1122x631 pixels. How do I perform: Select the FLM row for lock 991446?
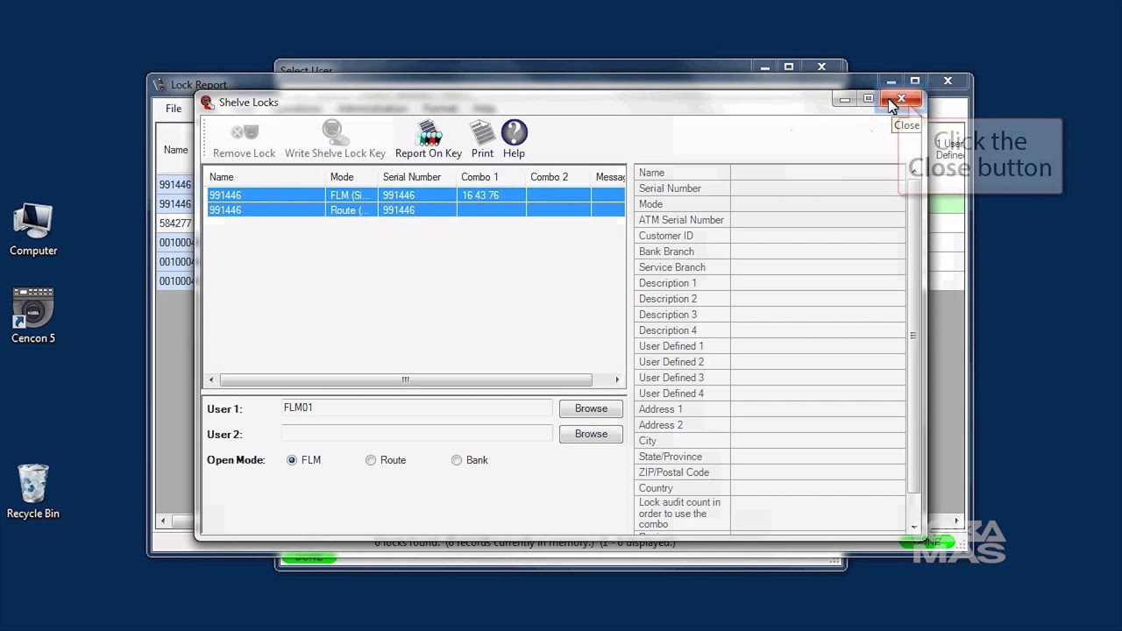[x=415, y=195]
